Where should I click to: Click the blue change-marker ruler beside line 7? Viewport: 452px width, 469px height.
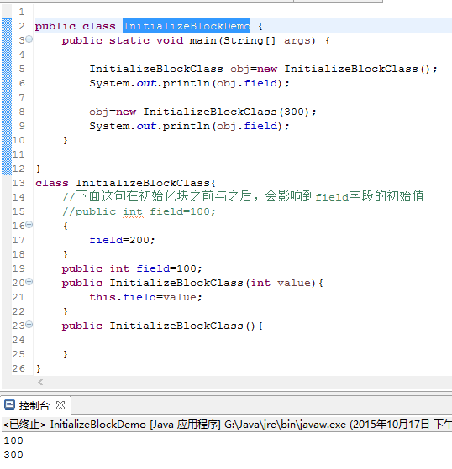click(7, 97)
